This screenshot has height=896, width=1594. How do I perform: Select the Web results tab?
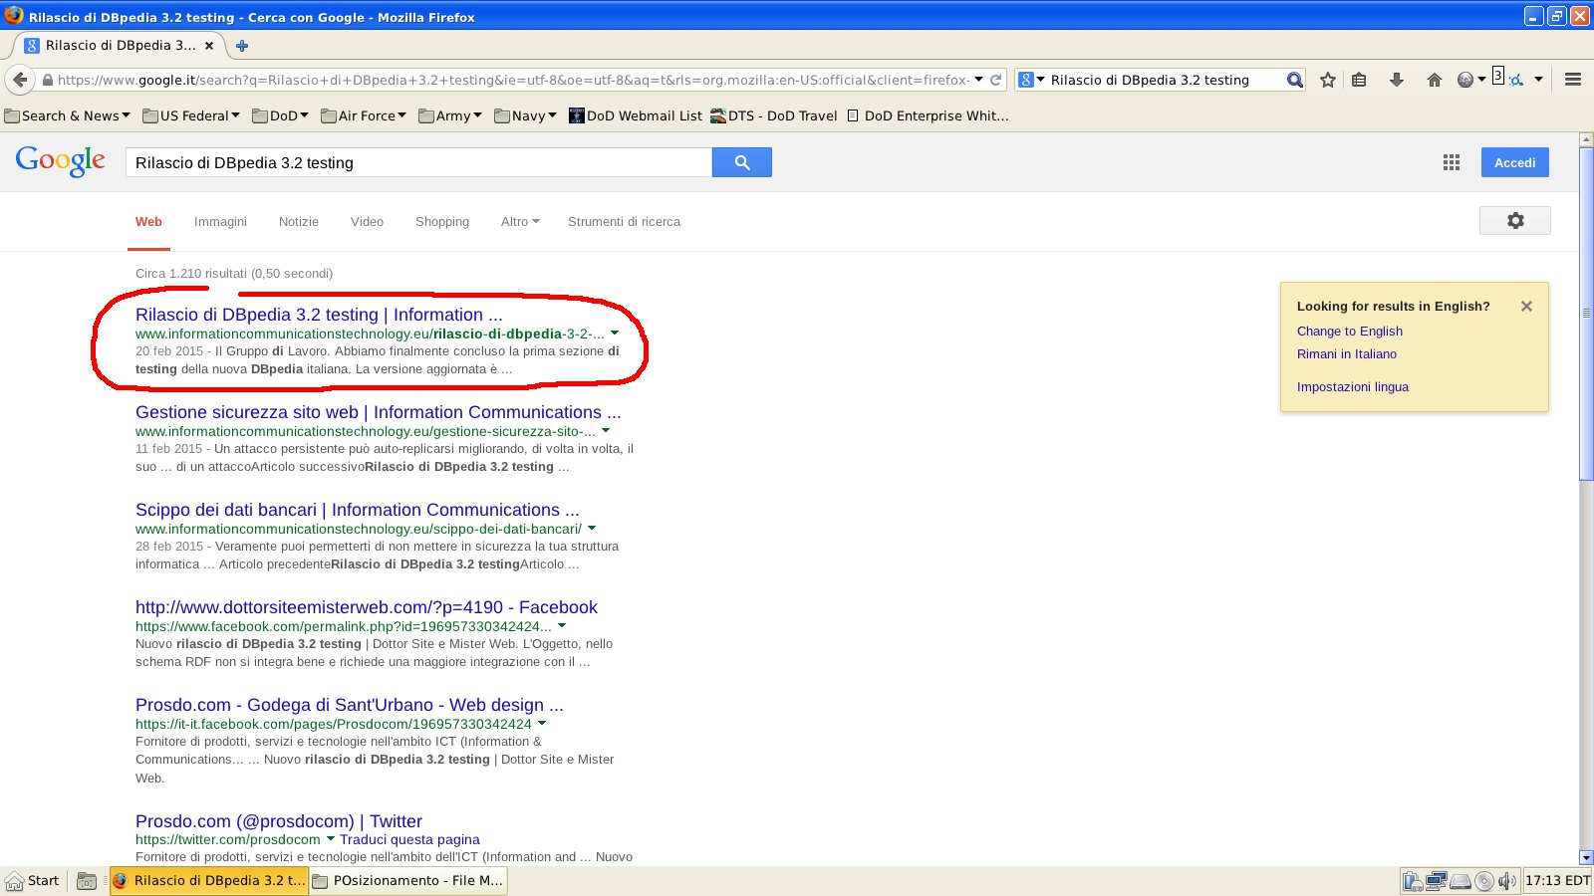click(x=148, y=221)
